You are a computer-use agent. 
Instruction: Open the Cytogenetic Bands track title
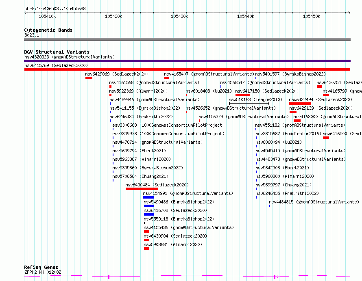48,30
